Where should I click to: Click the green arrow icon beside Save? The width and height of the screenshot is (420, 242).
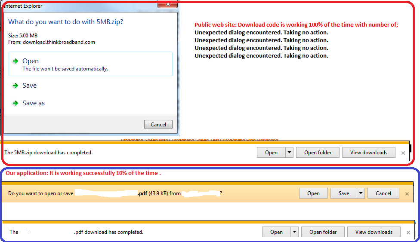[15, 86]
